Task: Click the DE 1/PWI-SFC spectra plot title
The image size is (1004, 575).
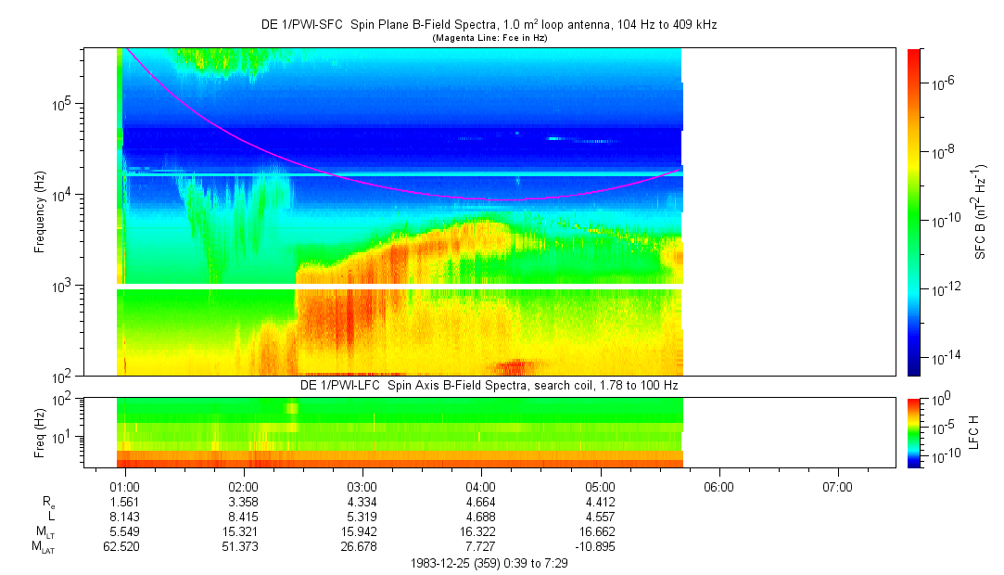Action: [x=489, y=25]
